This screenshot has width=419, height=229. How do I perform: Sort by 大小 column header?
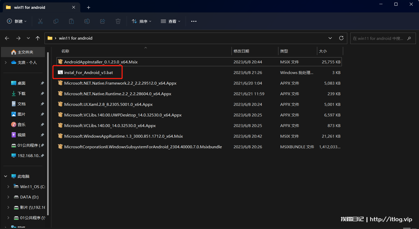click(x=323, y=51)
